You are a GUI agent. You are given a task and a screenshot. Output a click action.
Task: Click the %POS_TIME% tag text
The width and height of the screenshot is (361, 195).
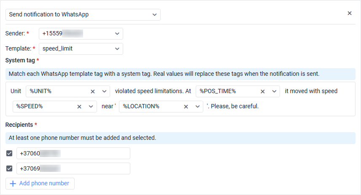pyautogui.click(x=218, y=91)
